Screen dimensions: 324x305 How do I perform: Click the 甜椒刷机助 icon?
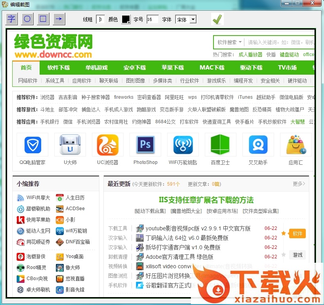[x=20, y=209]
